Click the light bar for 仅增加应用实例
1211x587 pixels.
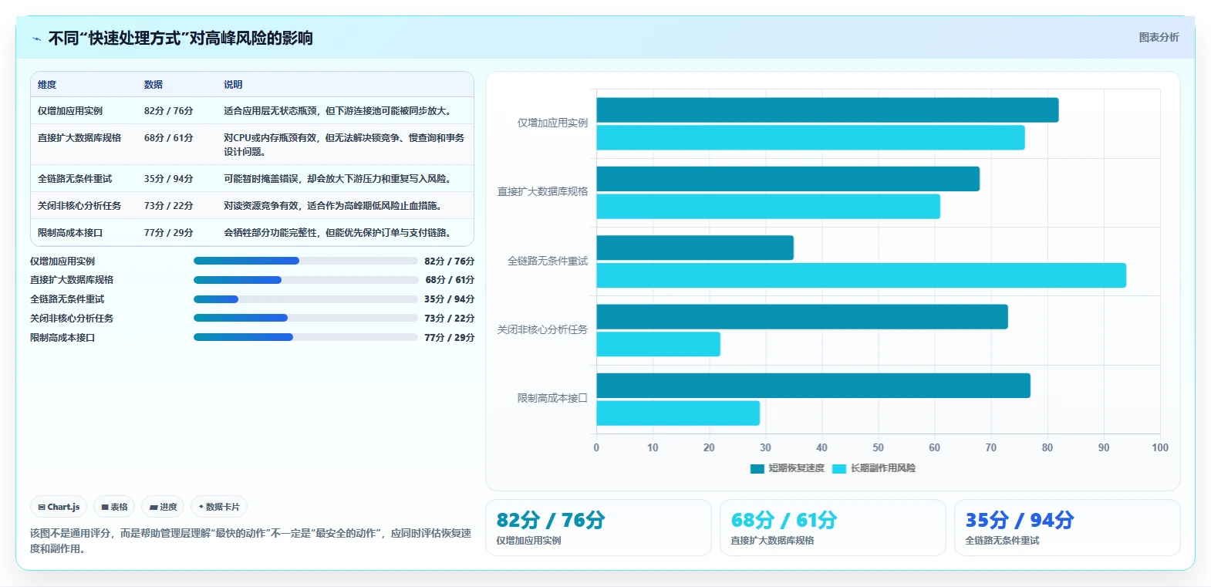click(x=811, y=138)
